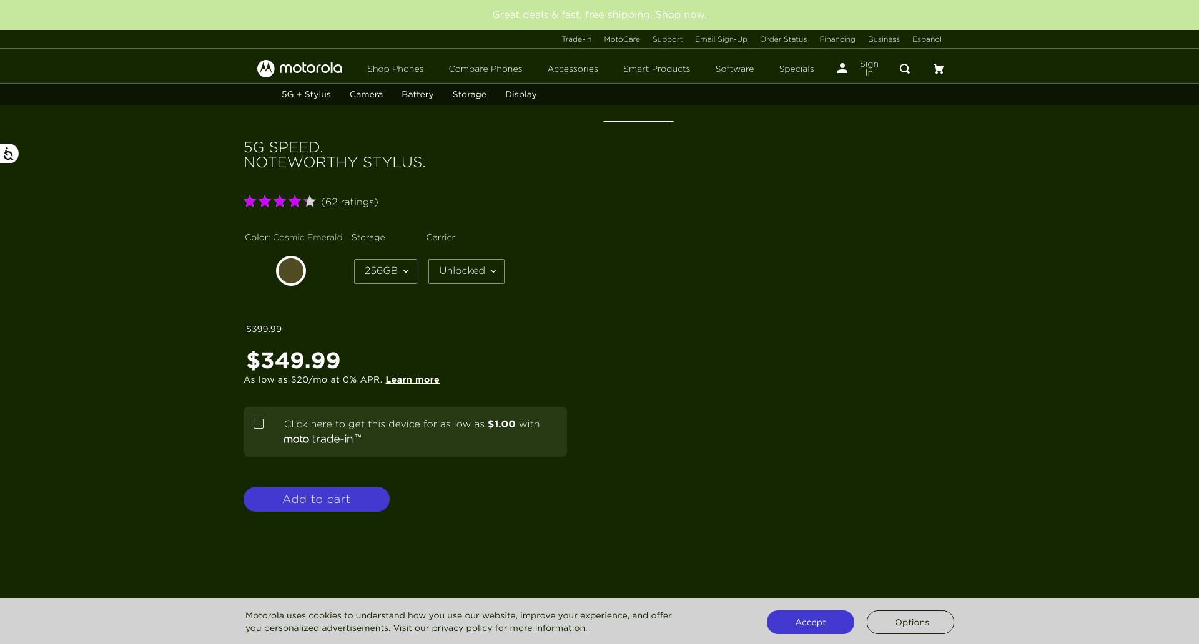Image resolution: width=1199 pixels, height=644 pixels.
Task: Jump to the Storage section
Action: tap(469, 94)
